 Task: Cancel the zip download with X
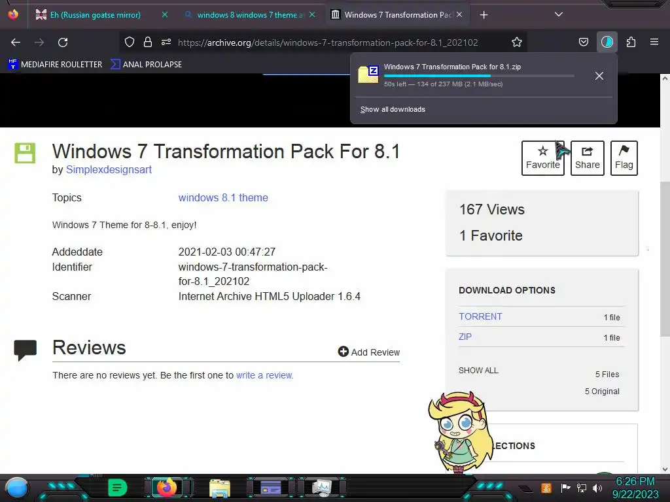pyautogui.click(x=599, y=76)
